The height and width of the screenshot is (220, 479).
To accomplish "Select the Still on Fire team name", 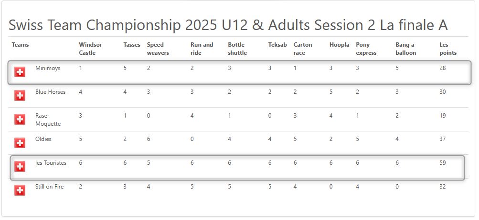I will 50,187.
